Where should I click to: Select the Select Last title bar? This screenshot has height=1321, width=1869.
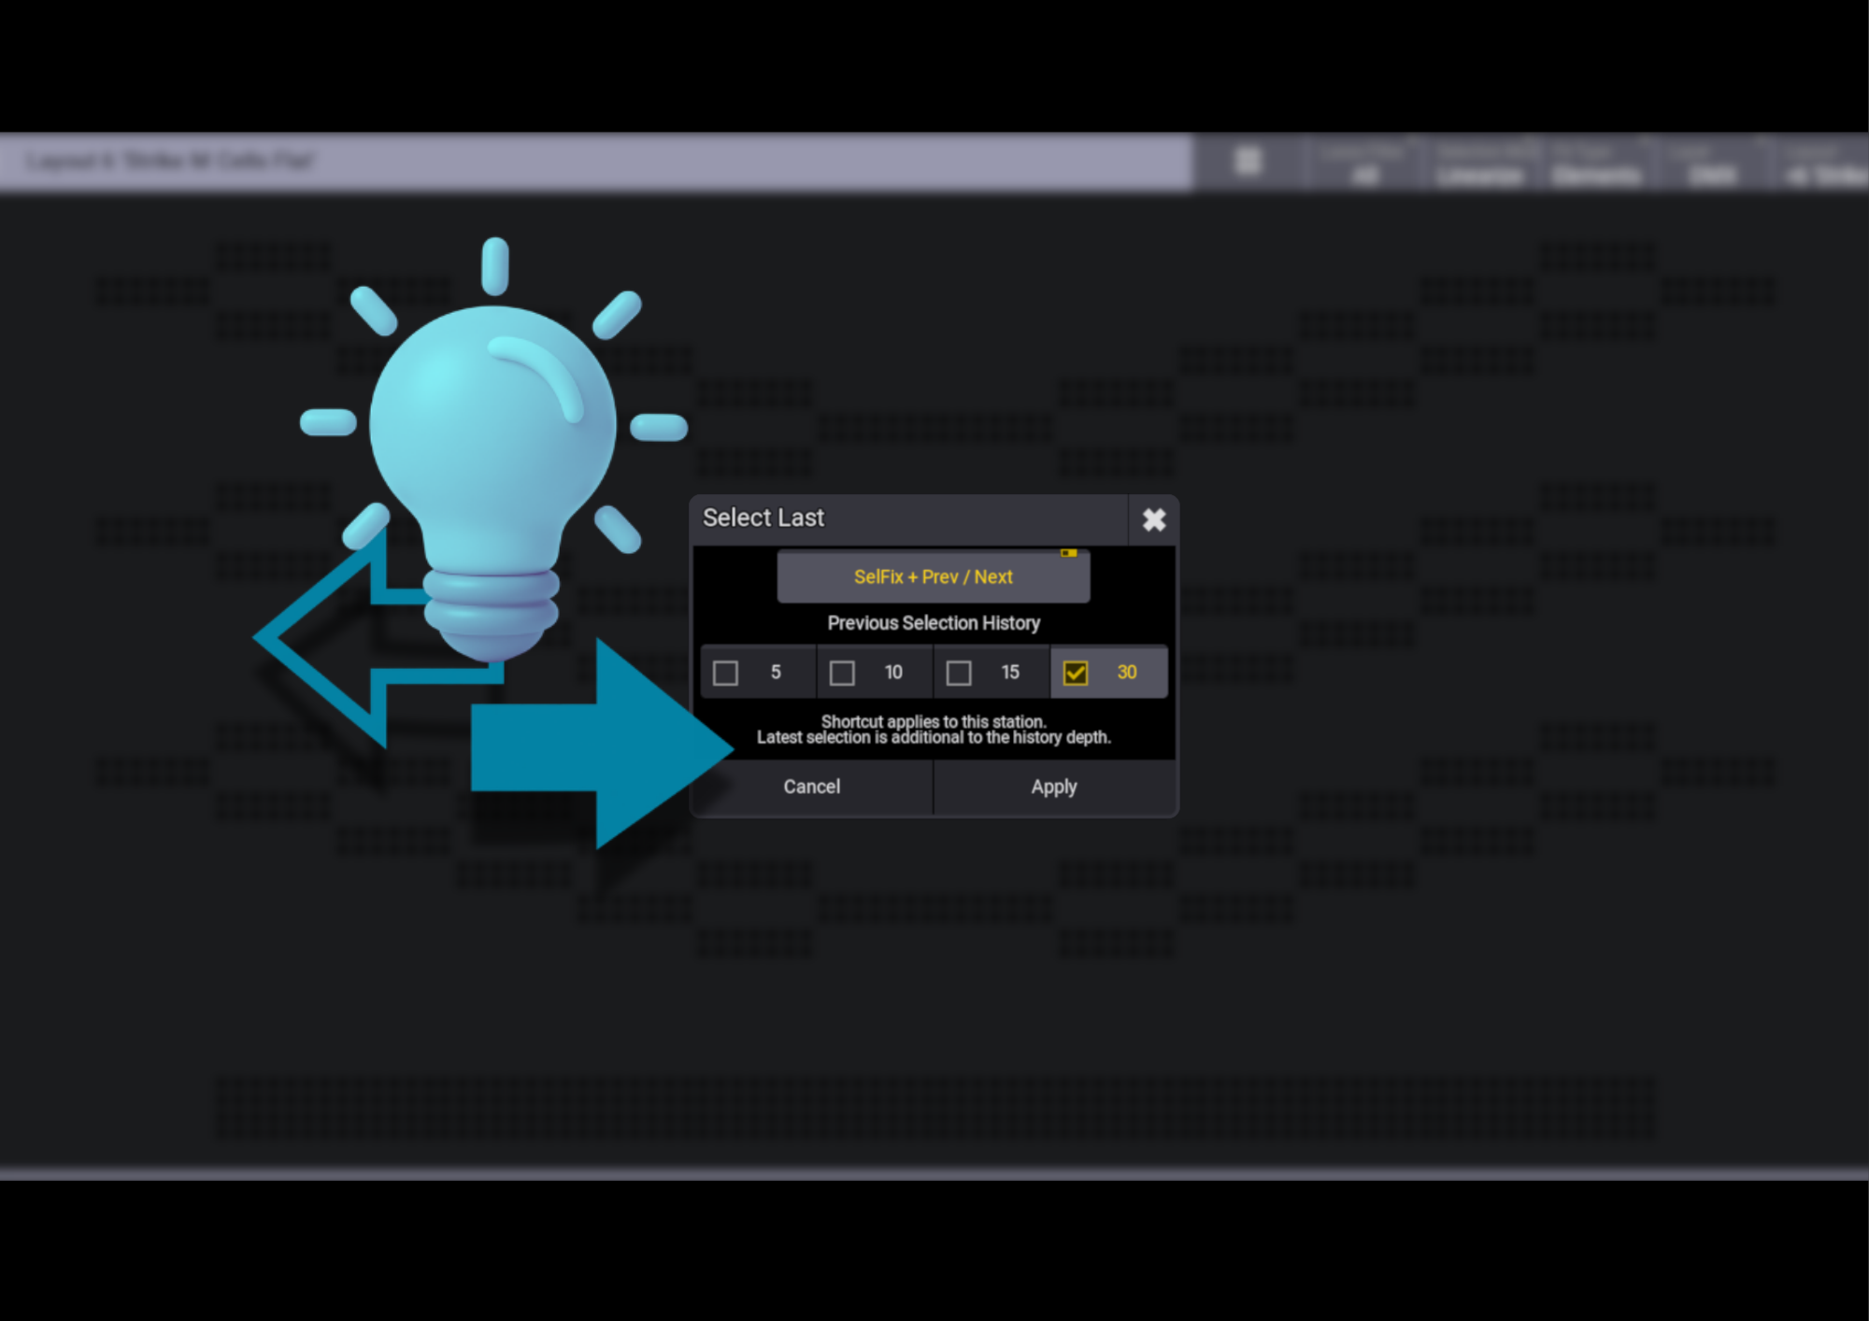909,518
